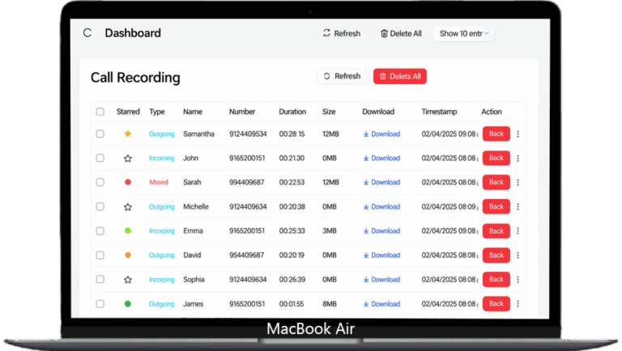This screenshot has height=351, width=622.
Task: Unstar Samantha's starred recording
Action: 128,134
